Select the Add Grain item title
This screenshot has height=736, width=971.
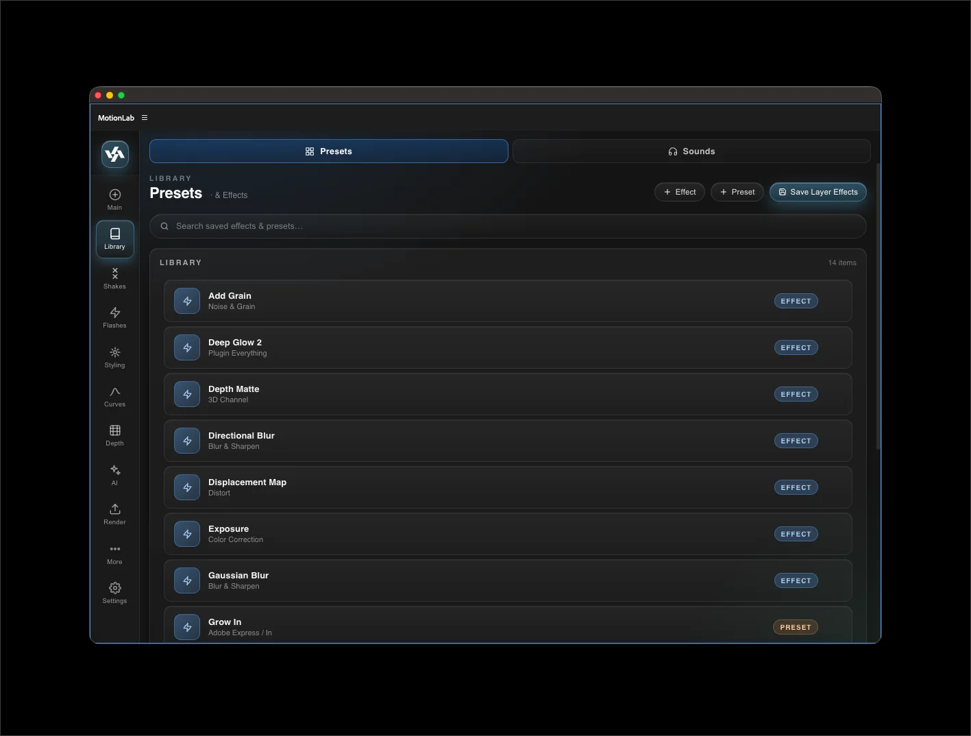(x=230, y=296)
